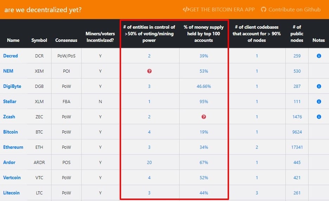Click the info note icon for Stellar
The image size is (329, 201).
pos(319,102)
